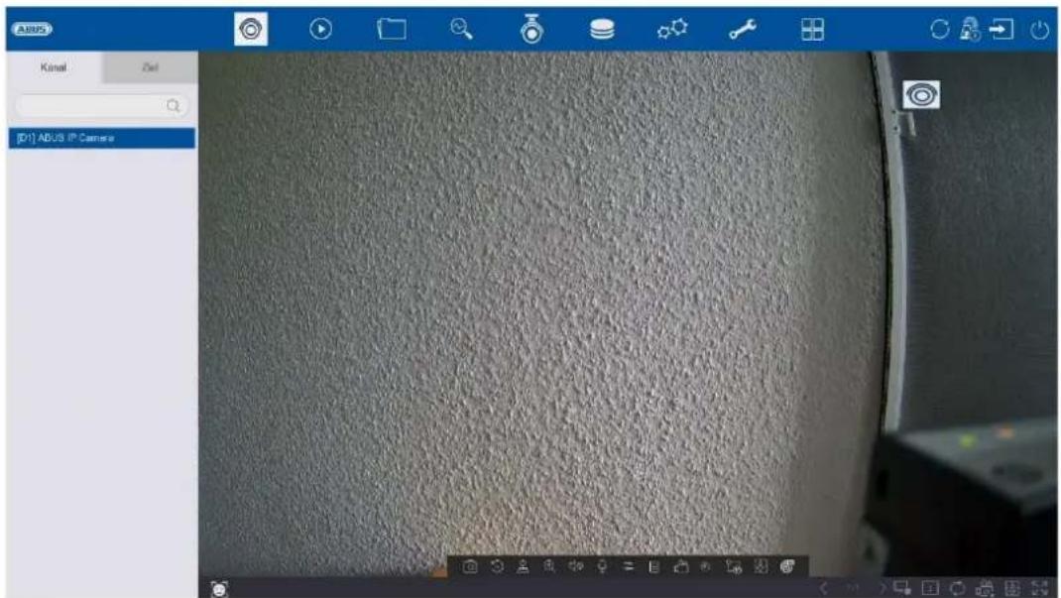Switch to the Kanal tab

point(54,67)
